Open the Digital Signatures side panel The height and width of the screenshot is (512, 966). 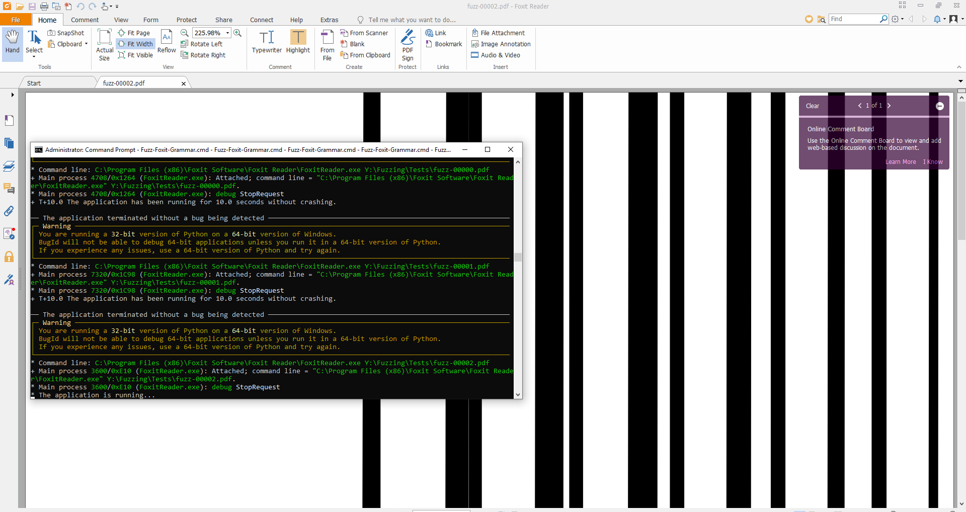click(9, 280)
